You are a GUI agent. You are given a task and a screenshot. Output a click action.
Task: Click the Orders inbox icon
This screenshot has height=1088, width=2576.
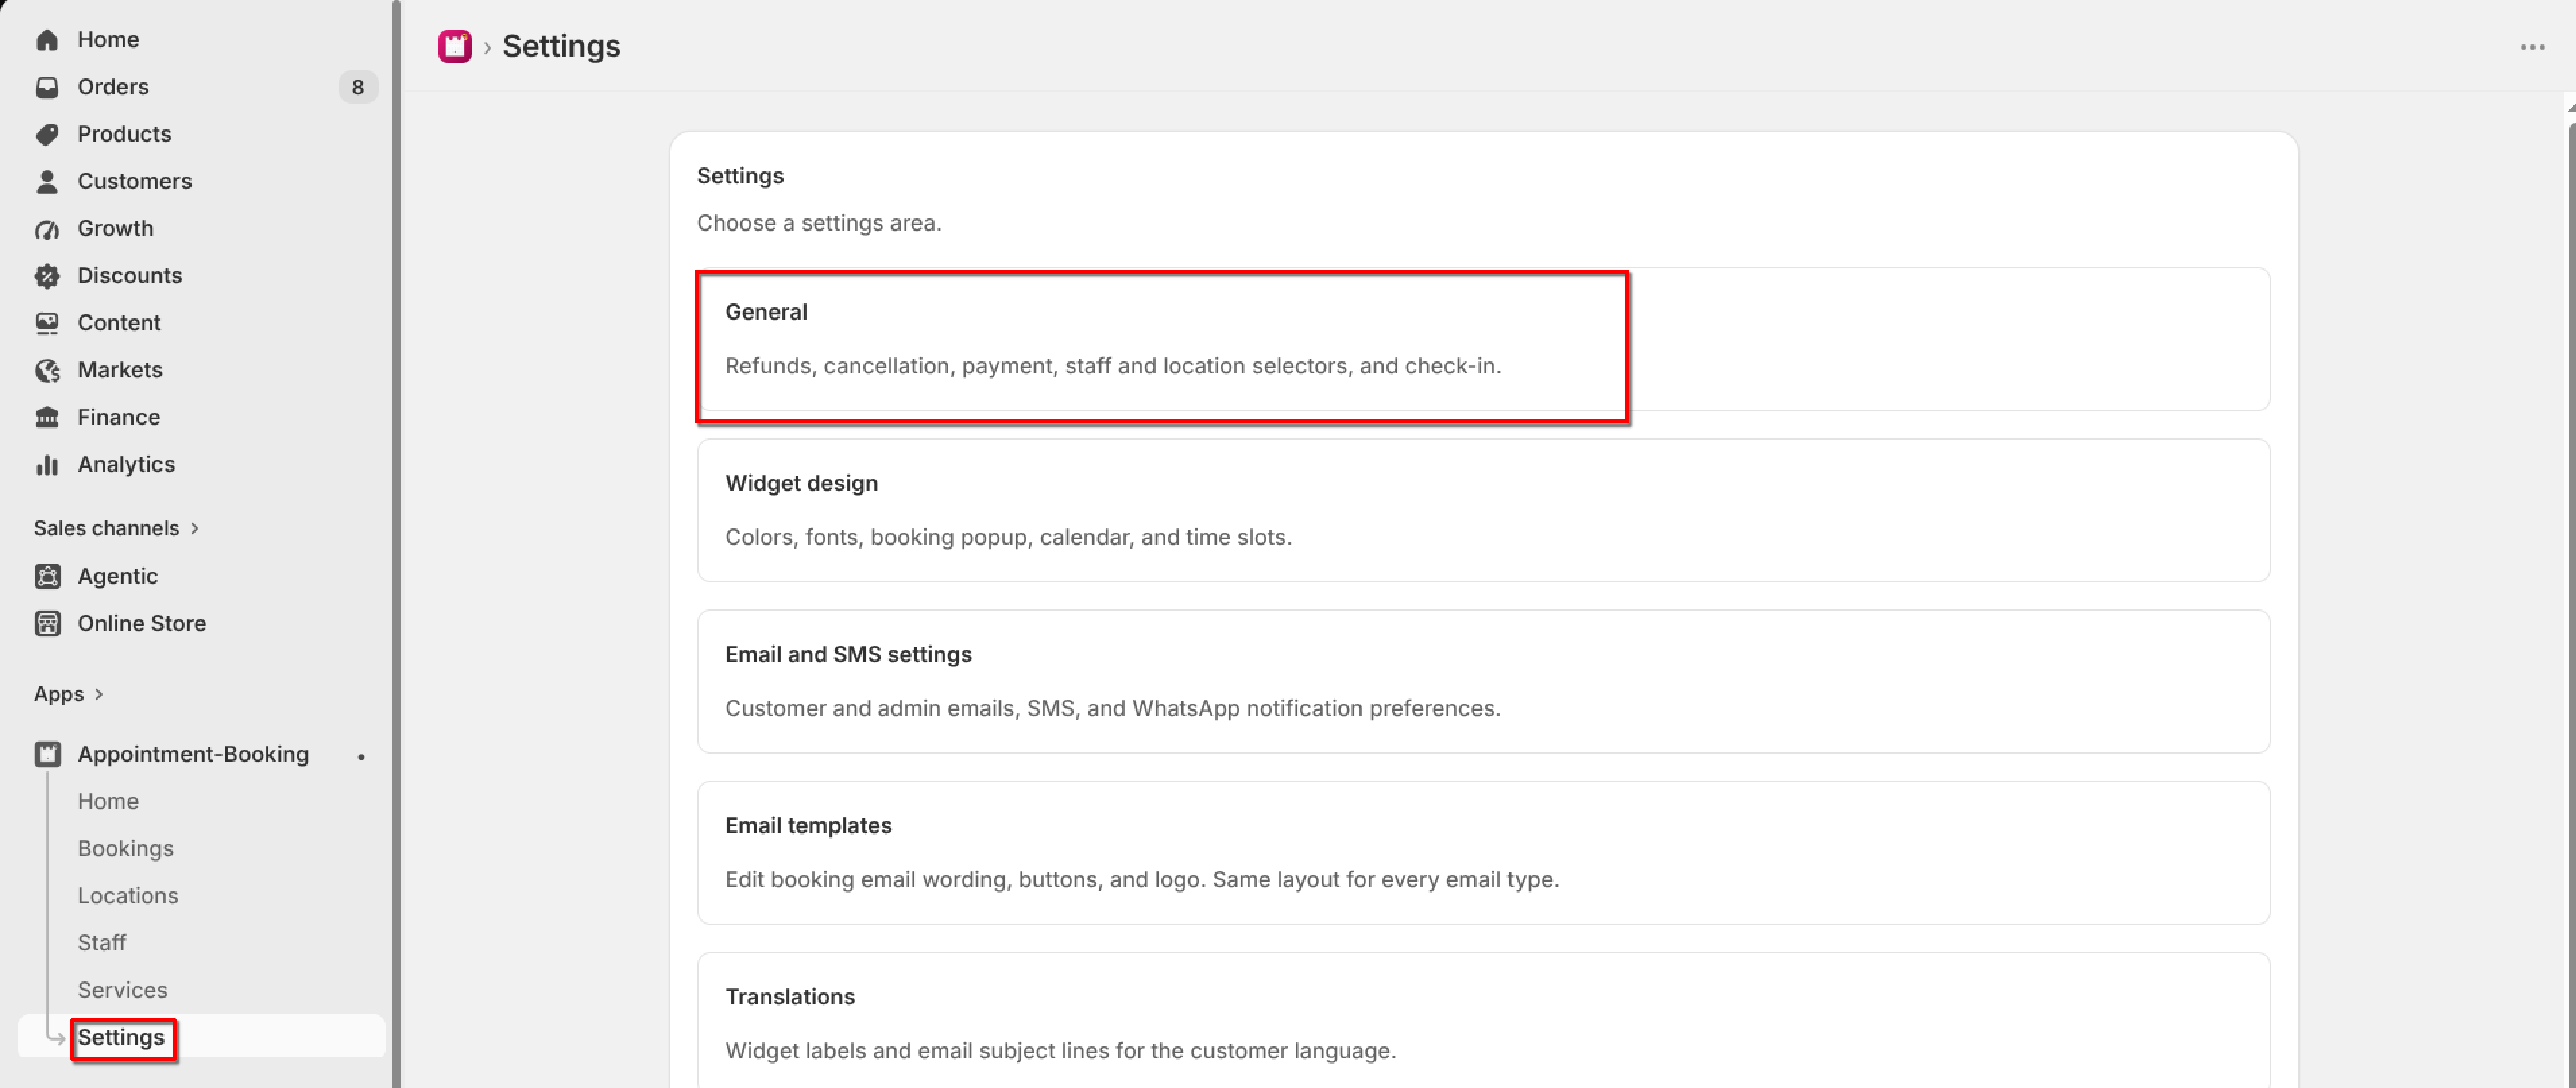[x=47, y=87]
